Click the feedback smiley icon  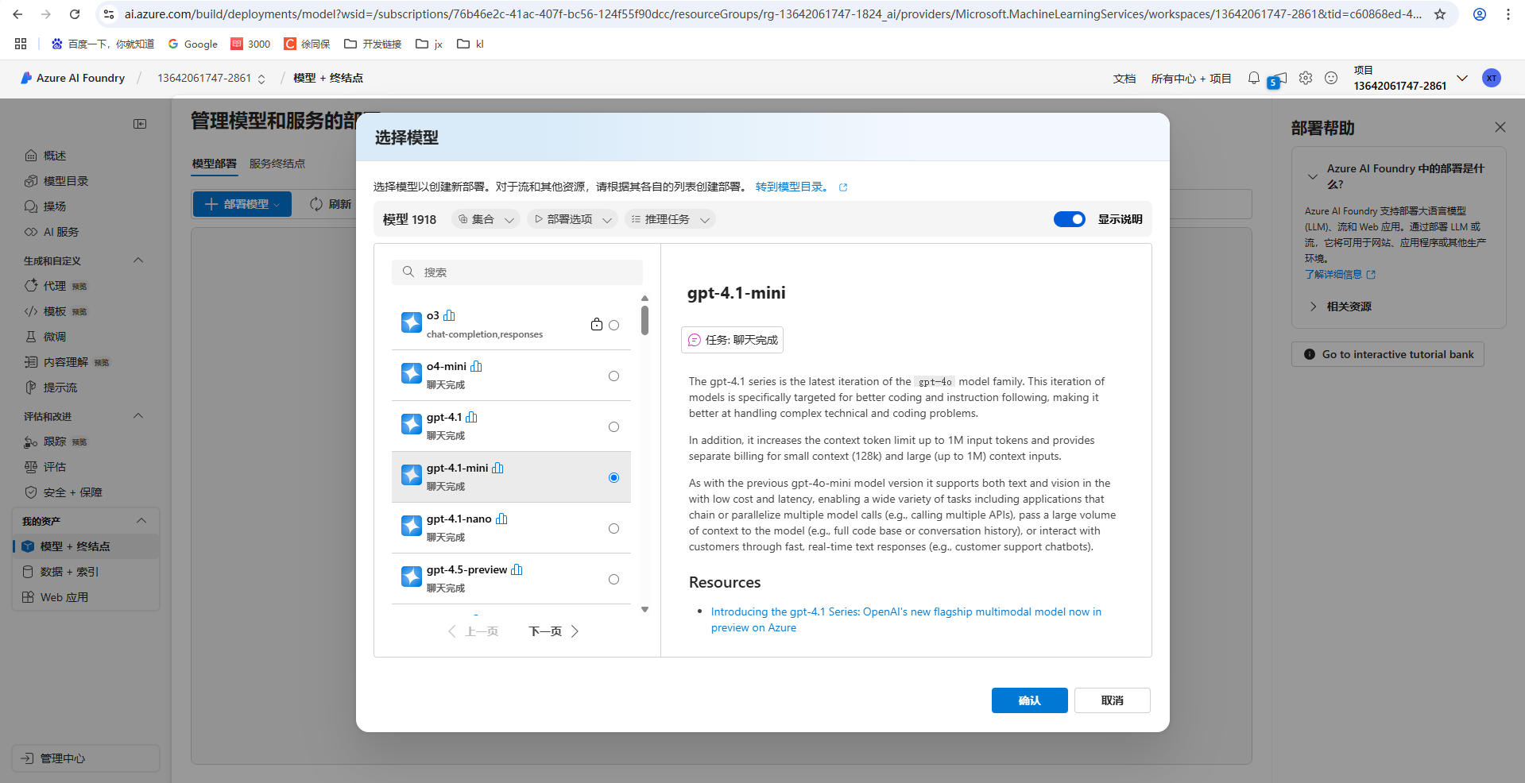click(1331, 78)
